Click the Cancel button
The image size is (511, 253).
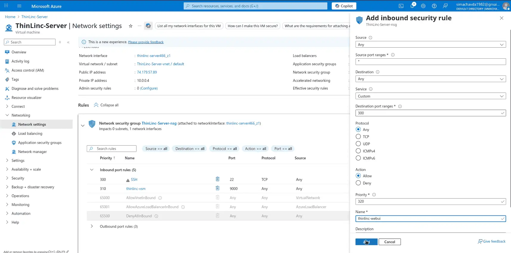pos(389,242)
